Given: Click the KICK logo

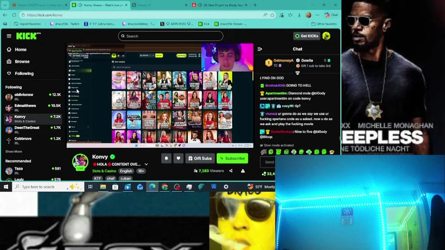Looking at the screenshot, I should coord(28,36).
